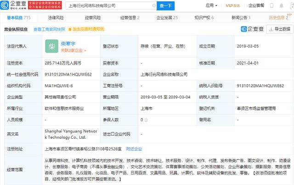
Task: Switch to 经营风险 tab
Action: click(93, 18)
